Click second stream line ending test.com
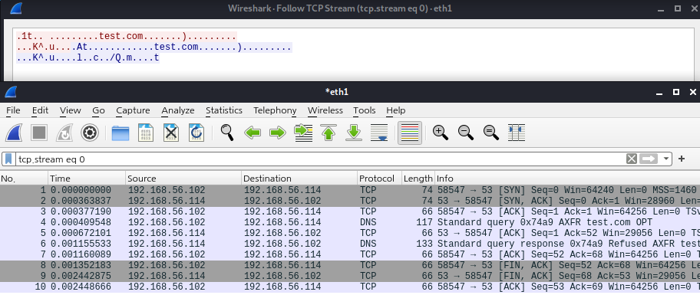700x295 pixels. (154, 48)
